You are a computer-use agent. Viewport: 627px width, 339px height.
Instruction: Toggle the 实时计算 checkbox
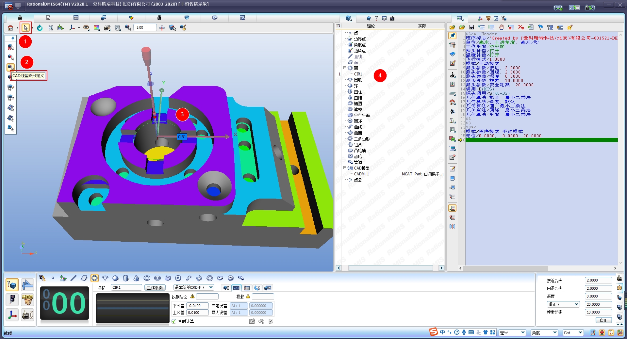[x=174, y=321]
